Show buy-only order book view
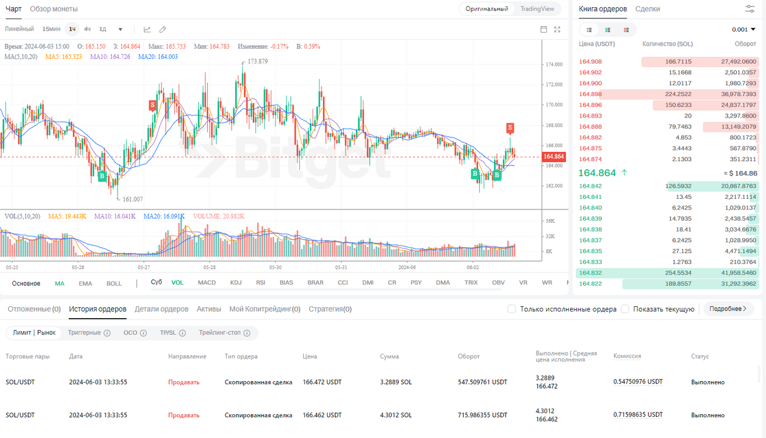The width and height of the screenshot is (766, 438). [x=607, y=30]
